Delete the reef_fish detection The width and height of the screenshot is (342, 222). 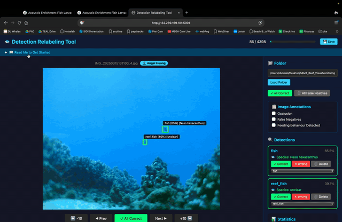pos(321,196)
